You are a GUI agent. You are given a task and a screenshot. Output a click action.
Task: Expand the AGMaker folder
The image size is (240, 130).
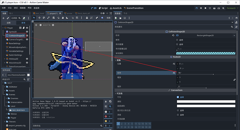coord(5,87)
